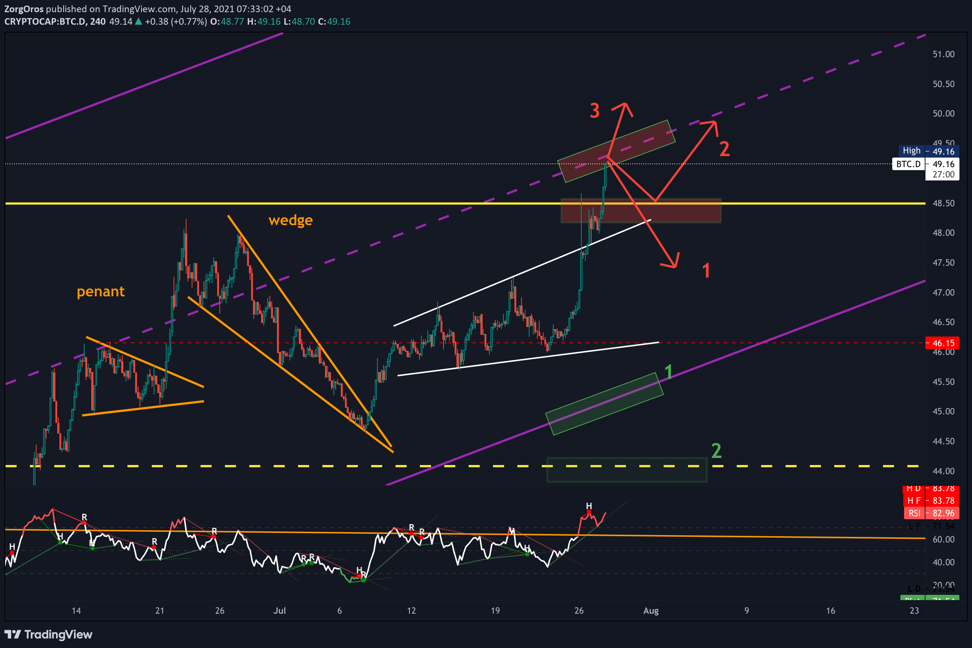Click the Aug date on time axis
Screen dimensions: 972x648
pos(651,611)
